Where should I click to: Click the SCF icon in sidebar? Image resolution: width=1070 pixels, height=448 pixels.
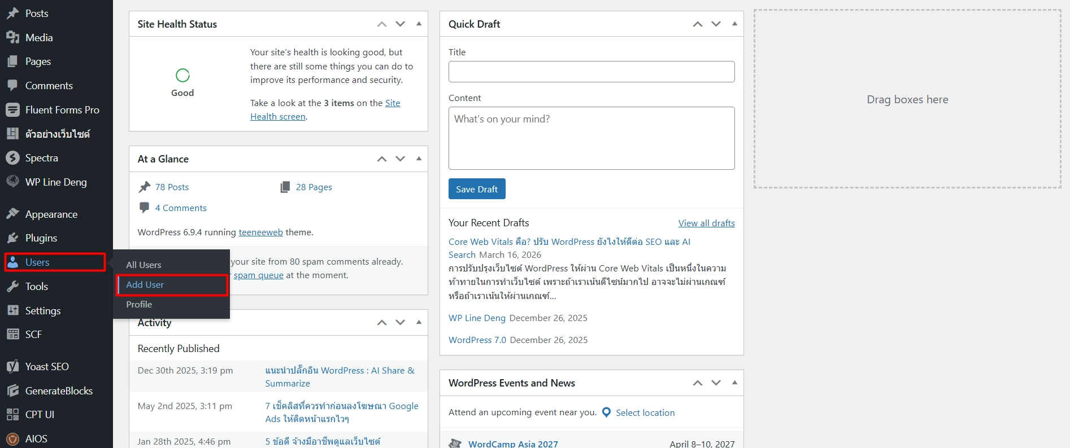[x=12, y=334]
